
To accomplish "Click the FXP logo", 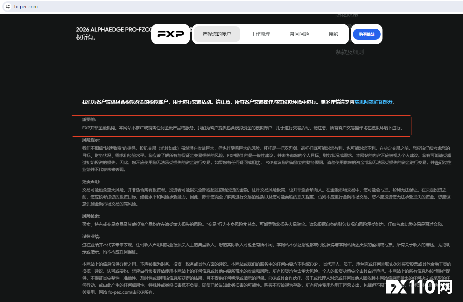I will coord(171,34).
